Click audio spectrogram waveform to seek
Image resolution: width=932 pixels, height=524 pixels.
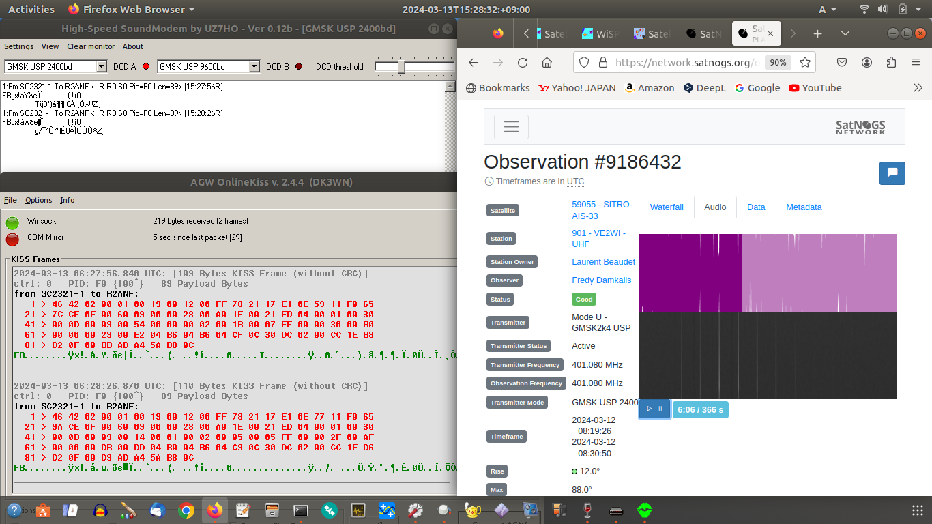[768, 317]
